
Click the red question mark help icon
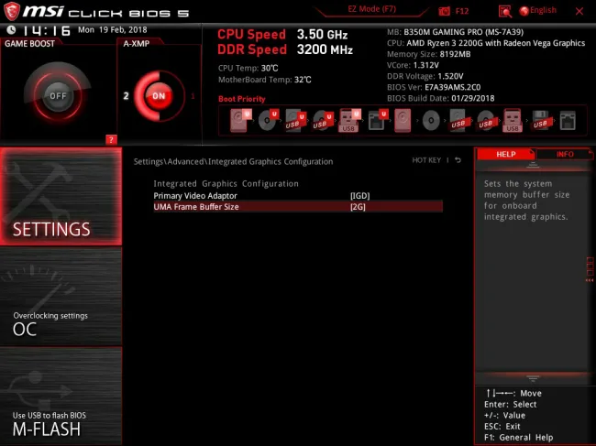pyautogui.click(x=111, y=139)
